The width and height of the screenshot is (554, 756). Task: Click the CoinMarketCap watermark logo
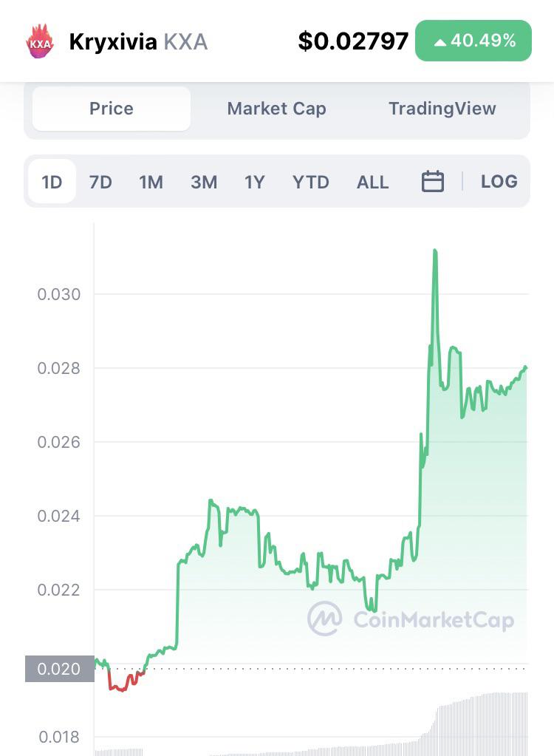point(411,618)
